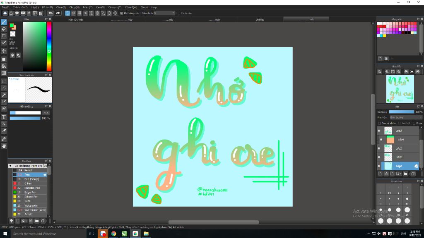Open settings gear of layer Lớp1
The width and height of the screenshot is (424, 238).
pos(416,166)
